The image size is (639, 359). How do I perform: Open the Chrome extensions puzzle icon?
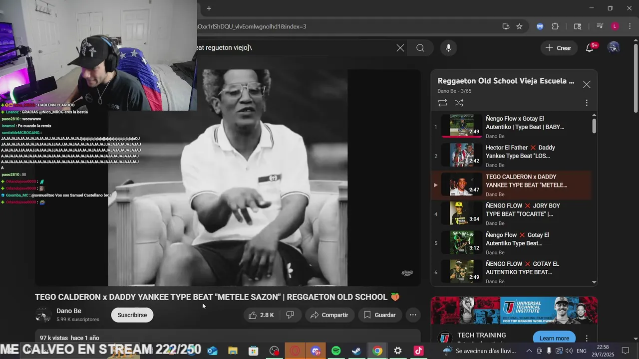(x=555, y=26)
